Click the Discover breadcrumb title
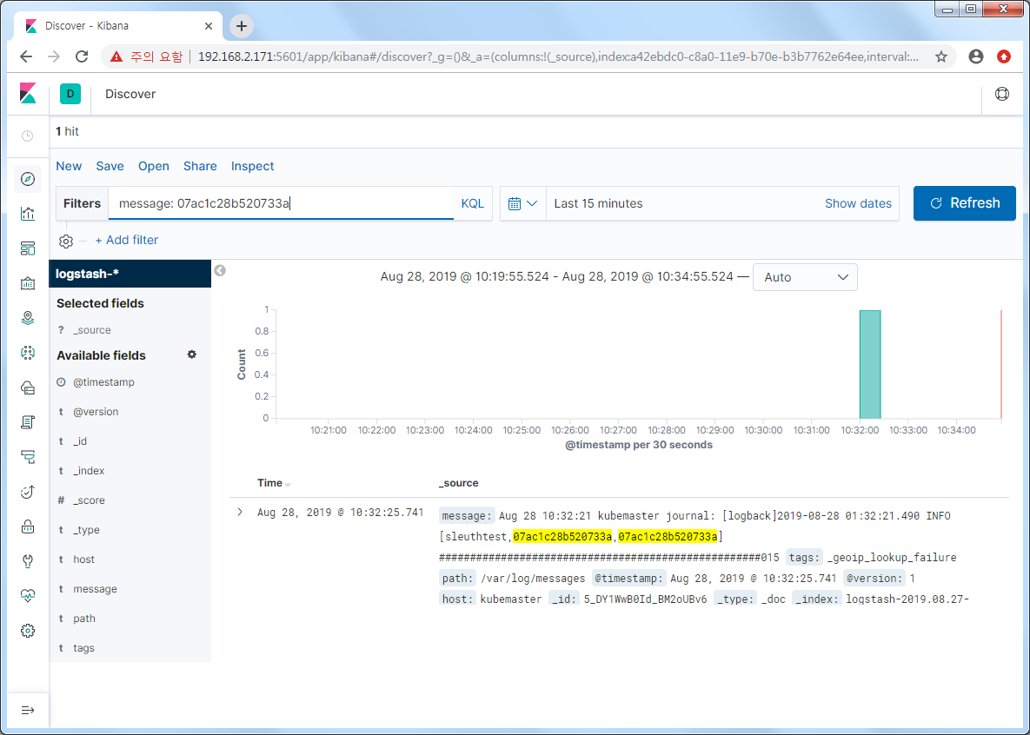 tap(130, 94)
